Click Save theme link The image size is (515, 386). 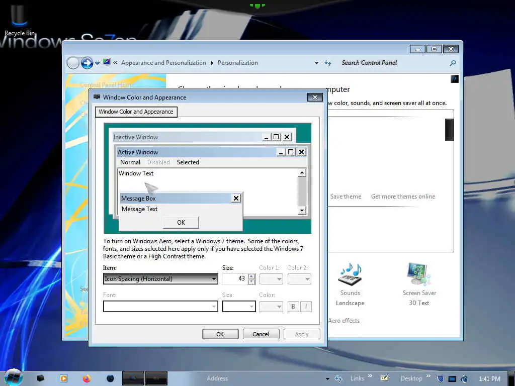tap(346, 197)
